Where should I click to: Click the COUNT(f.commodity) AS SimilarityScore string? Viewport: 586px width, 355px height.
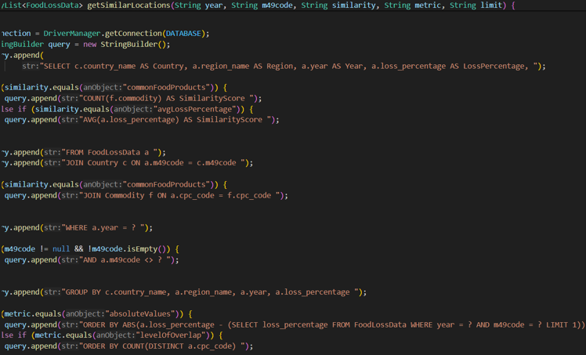pyautogui.click(x=166, y=98)
